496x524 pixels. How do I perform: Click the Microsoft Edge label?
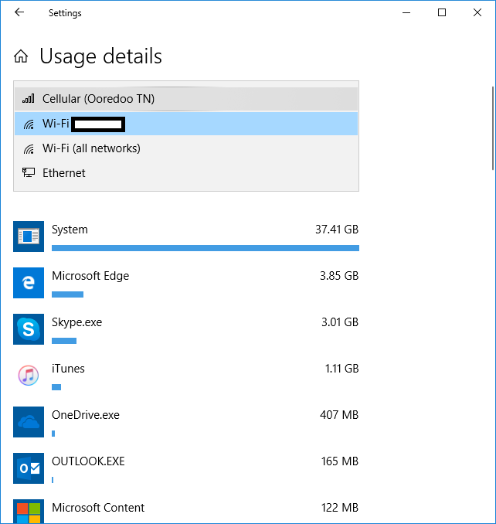pos(90,276)
